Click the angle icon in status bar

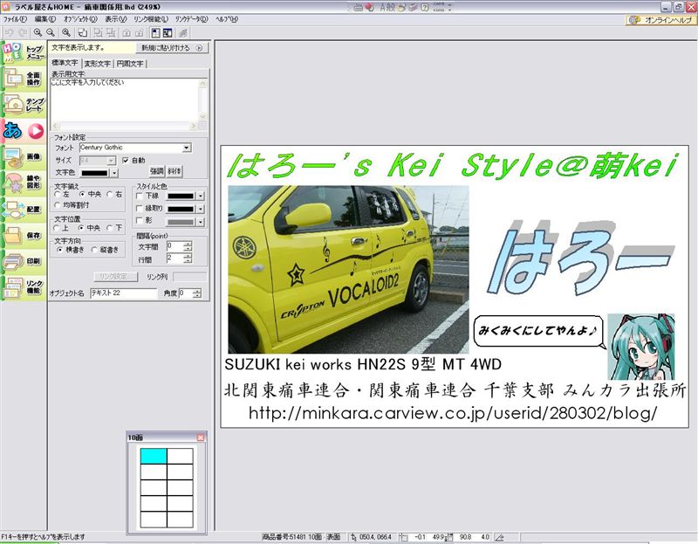499,537
